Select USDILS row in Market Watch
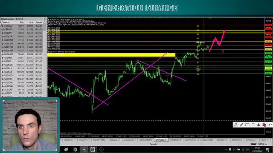The width and height of the screenshot is (273, 153). pyautogui.click(x=22, y=61)
